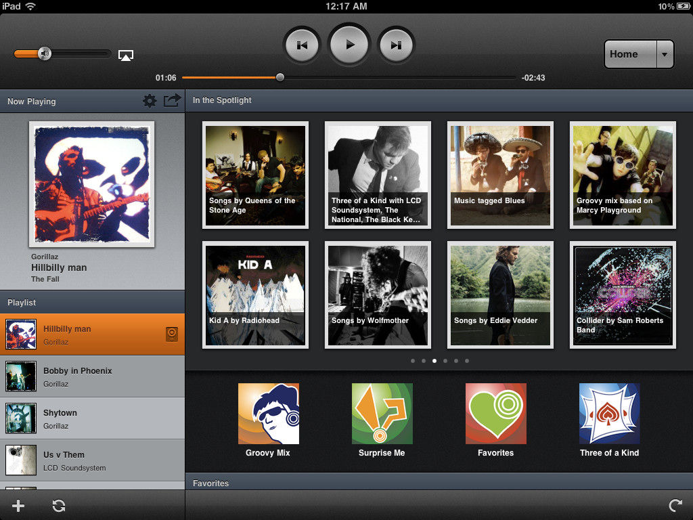This screenshot has height=520, width=693.
Task: Tap the Wi-Fi icon in status bar
Action: (x=30, y=6)
